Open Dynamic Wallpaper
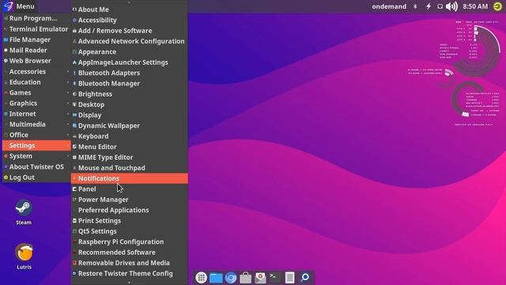Viewport: 506px width, 285px height. click(130, 126)
